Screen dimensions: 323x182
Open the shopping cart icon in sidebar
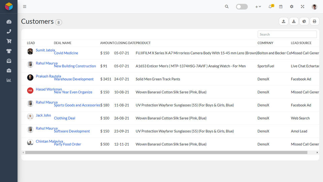coord(9,41)
